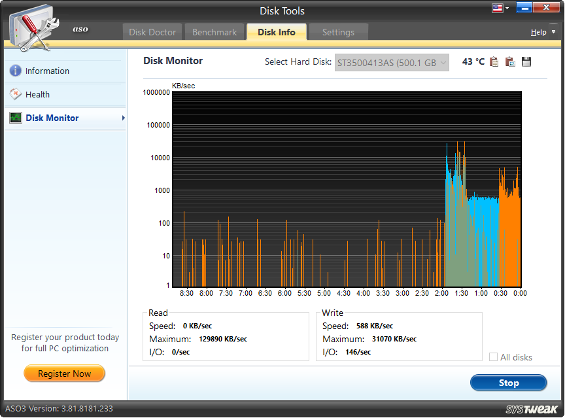Expand the Help dropdown arrow
This screenshot has height=418, width=565.
tap(553, 31)
